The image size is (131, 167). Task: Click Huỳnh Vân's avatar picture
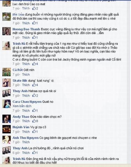(7, 129)
